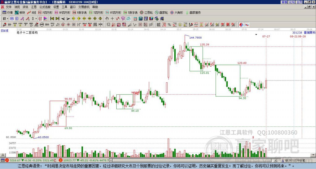Image resolution: width=316 pixels, height=169 pixels.
Task: Open the T四方形 tool
Action: tap(96, 12)
